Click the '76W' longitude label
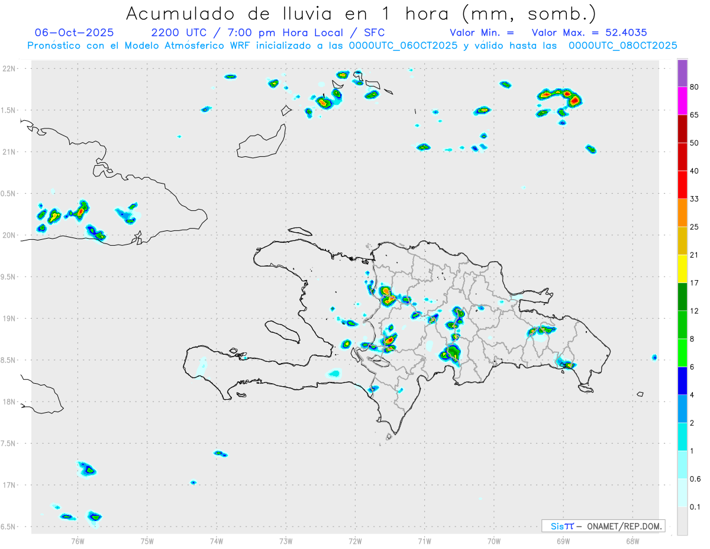Viewport: 710px width, 549px height. [78, 541]
